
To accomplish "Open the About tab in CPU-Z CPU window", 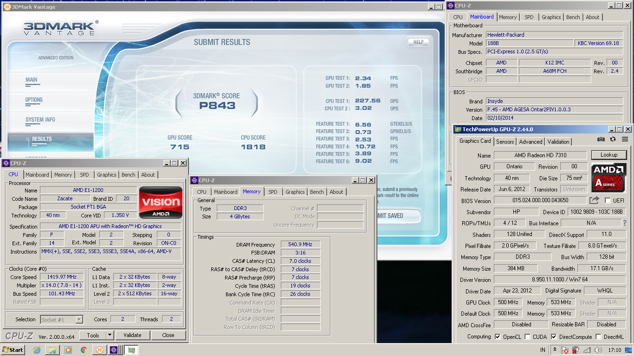I will [148, 175].
